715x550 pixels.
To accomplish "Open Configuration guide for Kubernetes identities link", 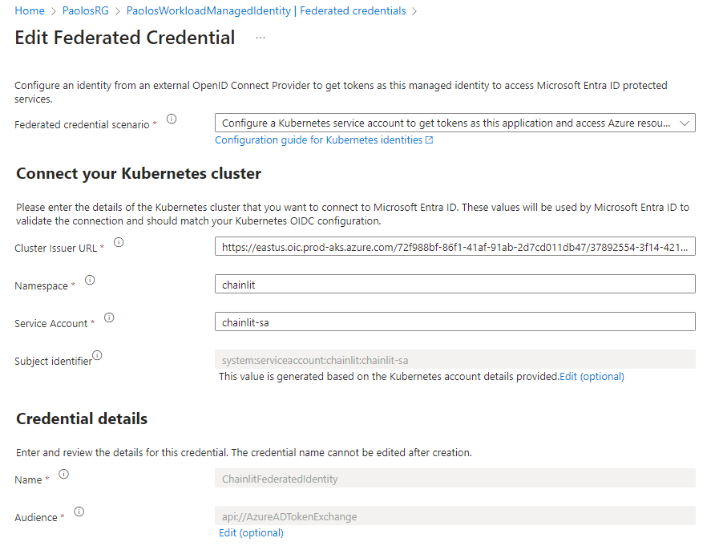I will point(324,140).
